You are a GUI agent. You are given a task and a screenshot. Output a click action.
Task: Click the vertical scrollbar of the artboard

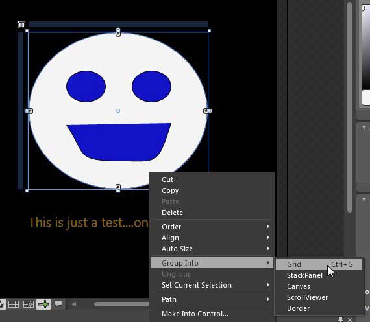click(x=349, y=107)
